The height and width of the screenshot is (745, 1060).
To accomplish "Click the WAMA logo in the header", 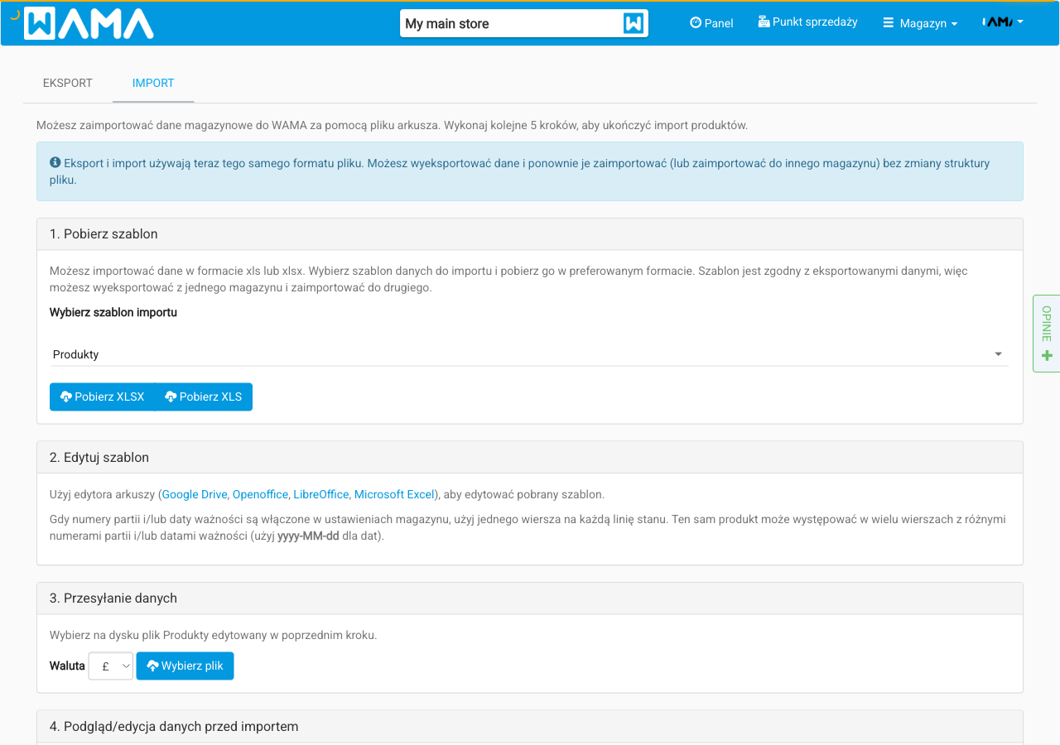I will pyautogui.click(x=89, y=23).
